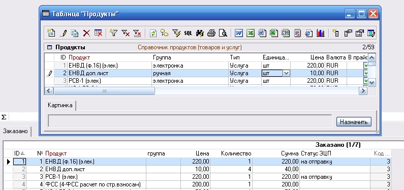This screenshot has height=190, width=404.
Task: Click the 10,00 price cell in the products table
Action: (x=307, y=73)
